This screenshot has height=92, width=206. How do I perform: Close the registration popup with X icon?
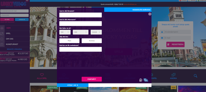150,14
